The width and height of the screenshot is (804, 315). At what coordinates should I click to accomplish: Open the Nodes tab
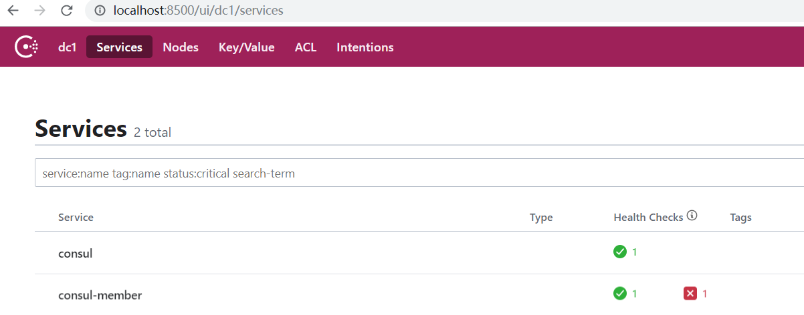point(181,47)
